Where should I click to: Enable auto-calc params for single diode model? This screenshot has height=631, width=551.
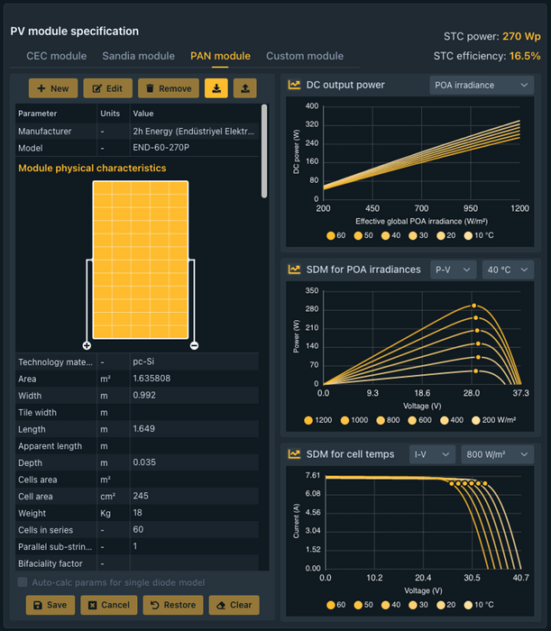tap(23, 582)
